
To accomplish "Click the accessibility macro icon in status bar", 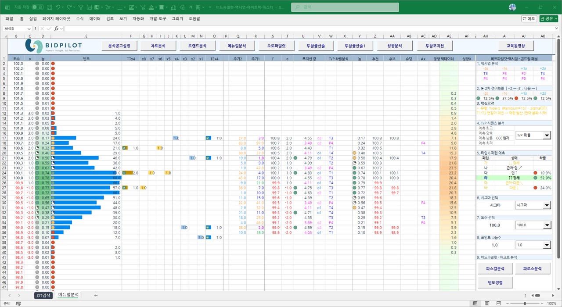I will pos(18,303).
